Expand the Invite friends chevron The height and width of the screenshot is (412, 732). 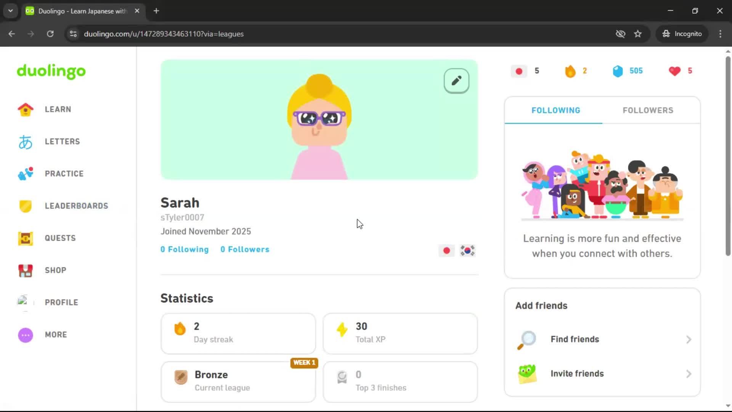(x=688, y=374)
